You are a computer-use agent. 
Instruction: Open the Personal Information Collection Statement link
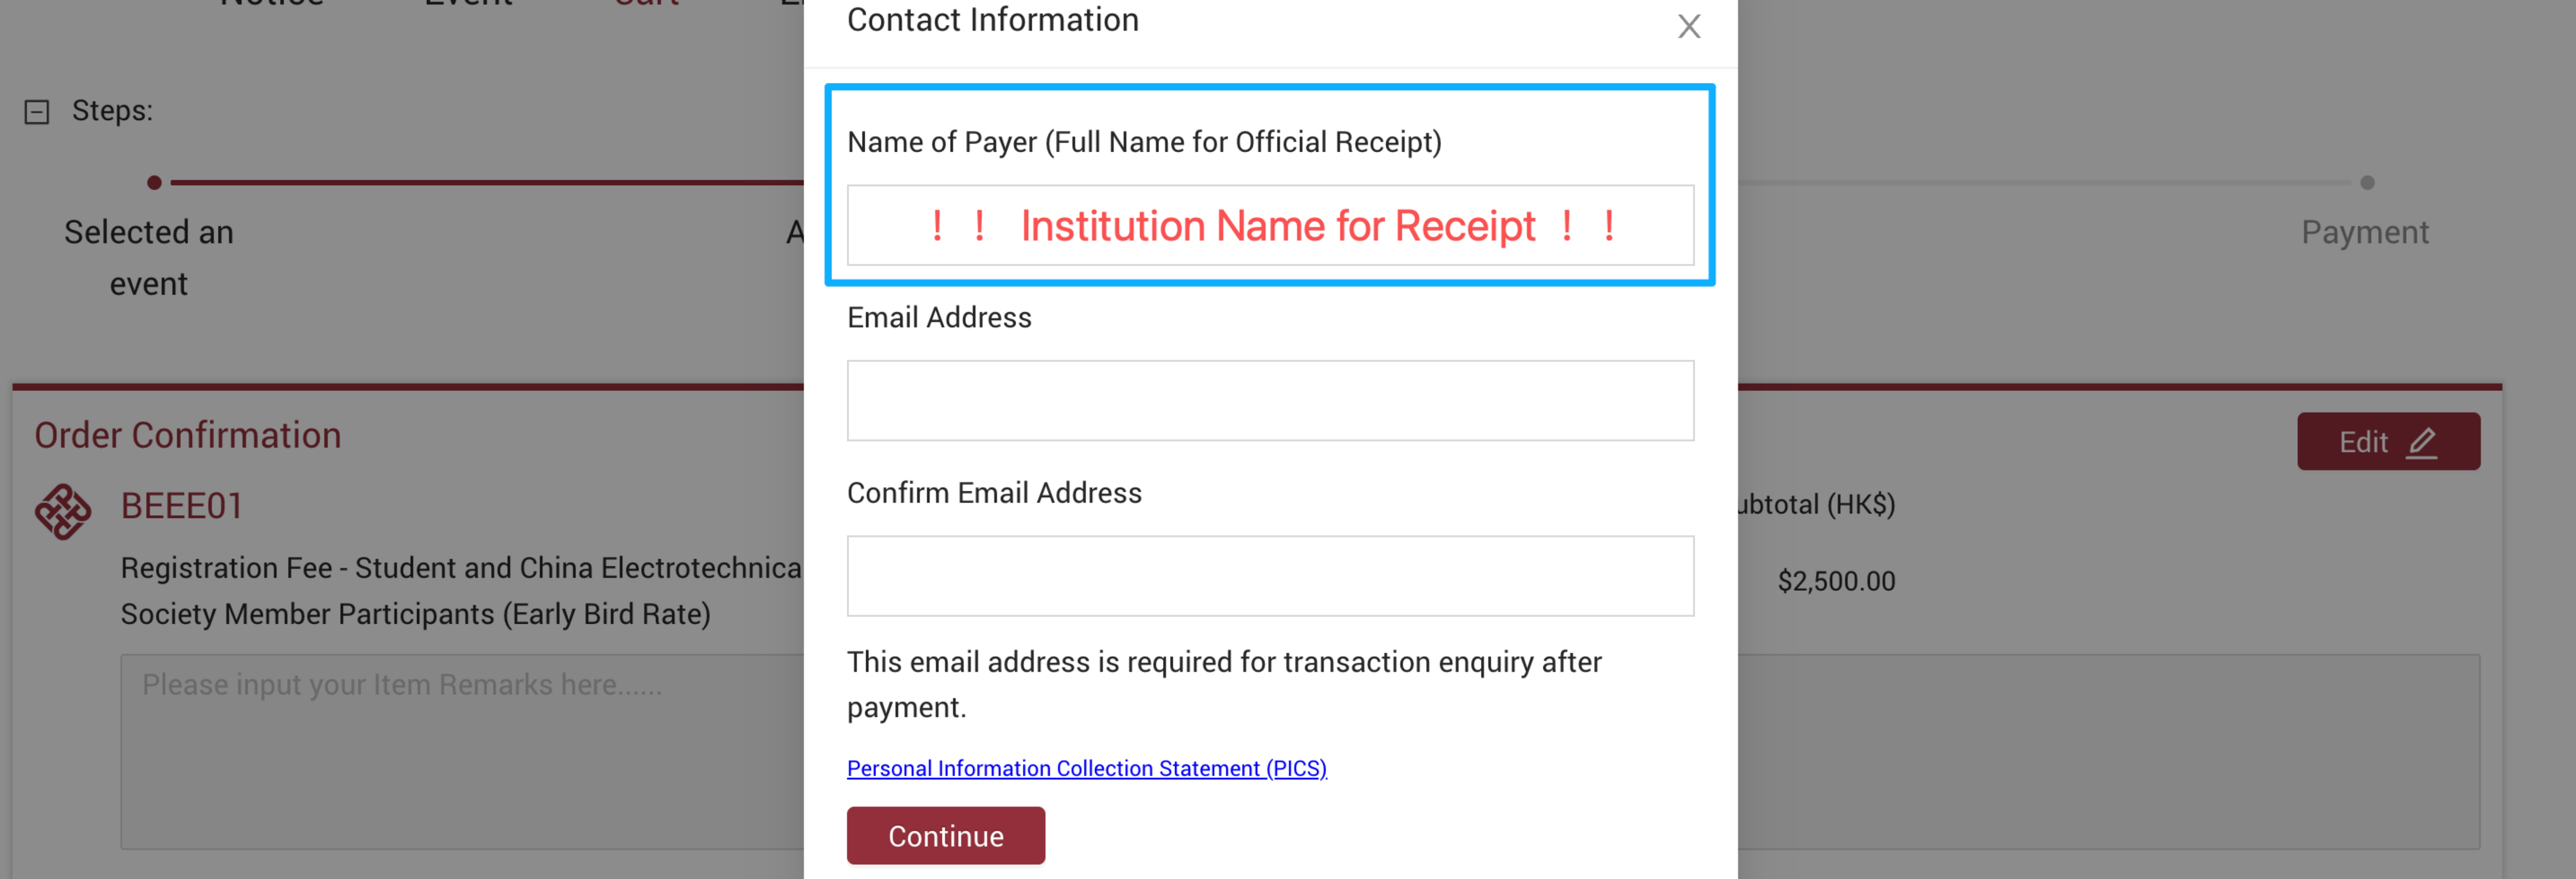click(1086, 768)
